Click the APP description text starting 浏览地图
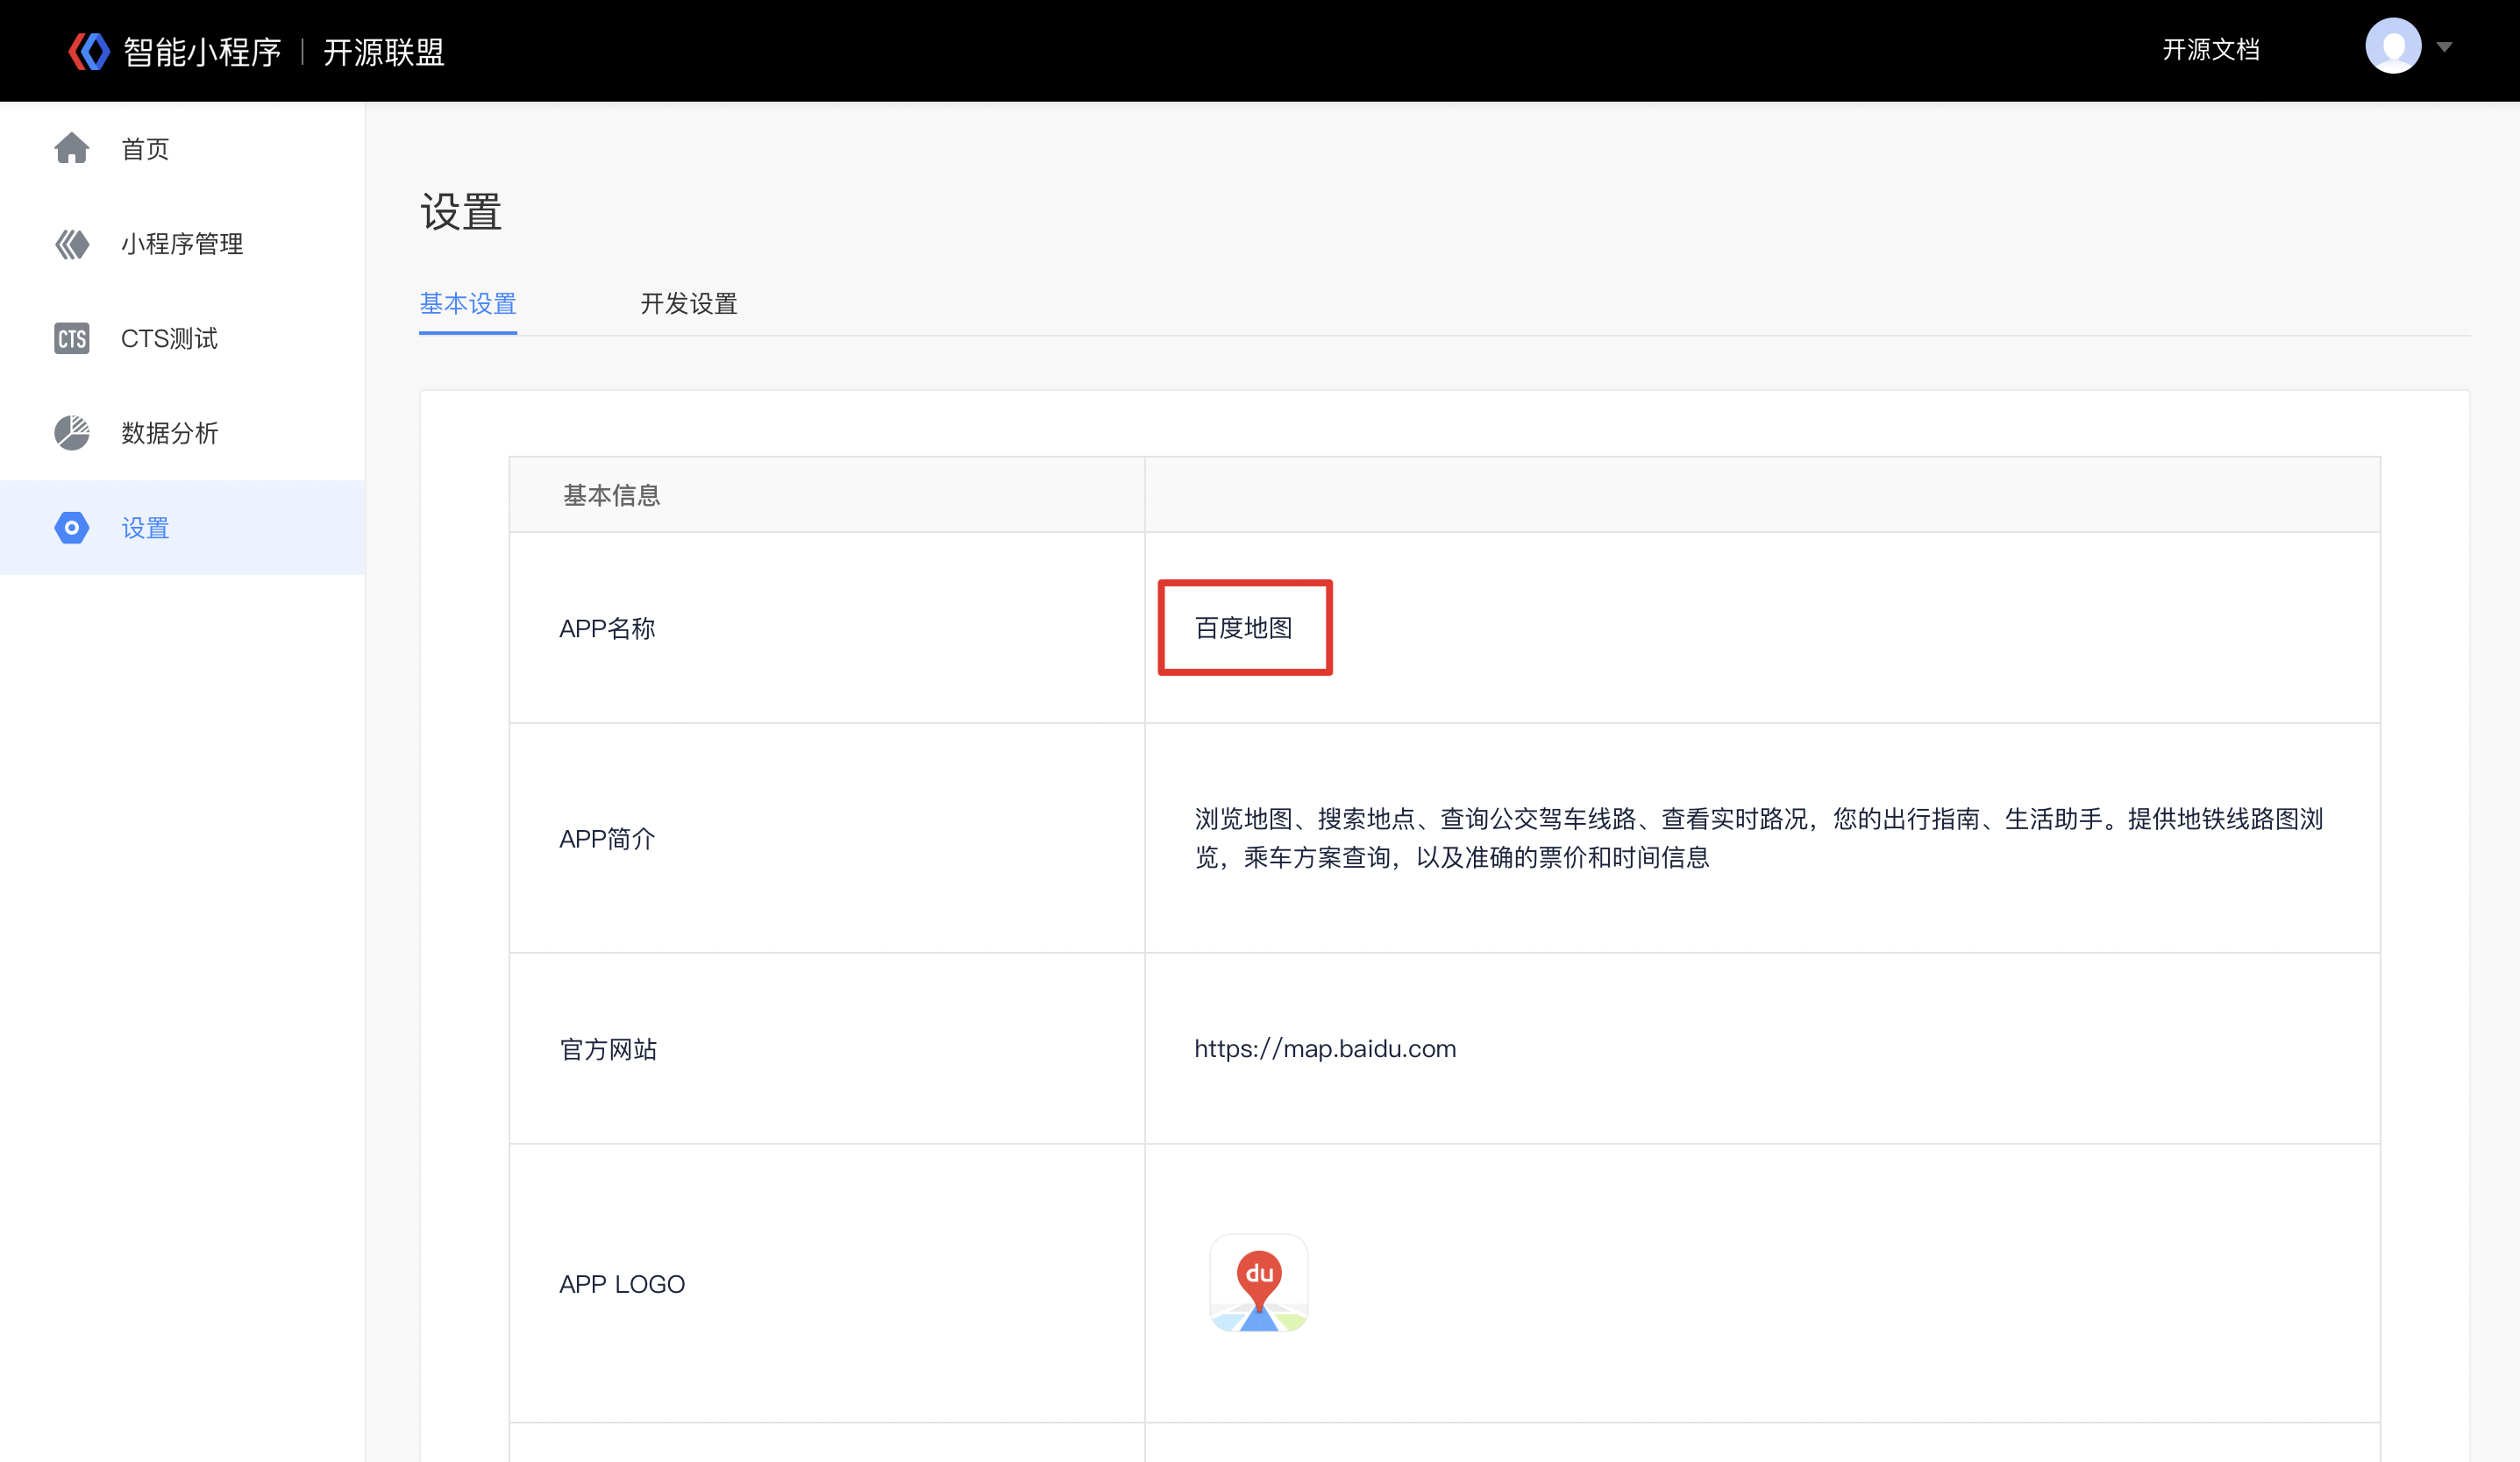This screenshot has height=1462, width=2520. pyautogui.click(x=1759, y=837)
